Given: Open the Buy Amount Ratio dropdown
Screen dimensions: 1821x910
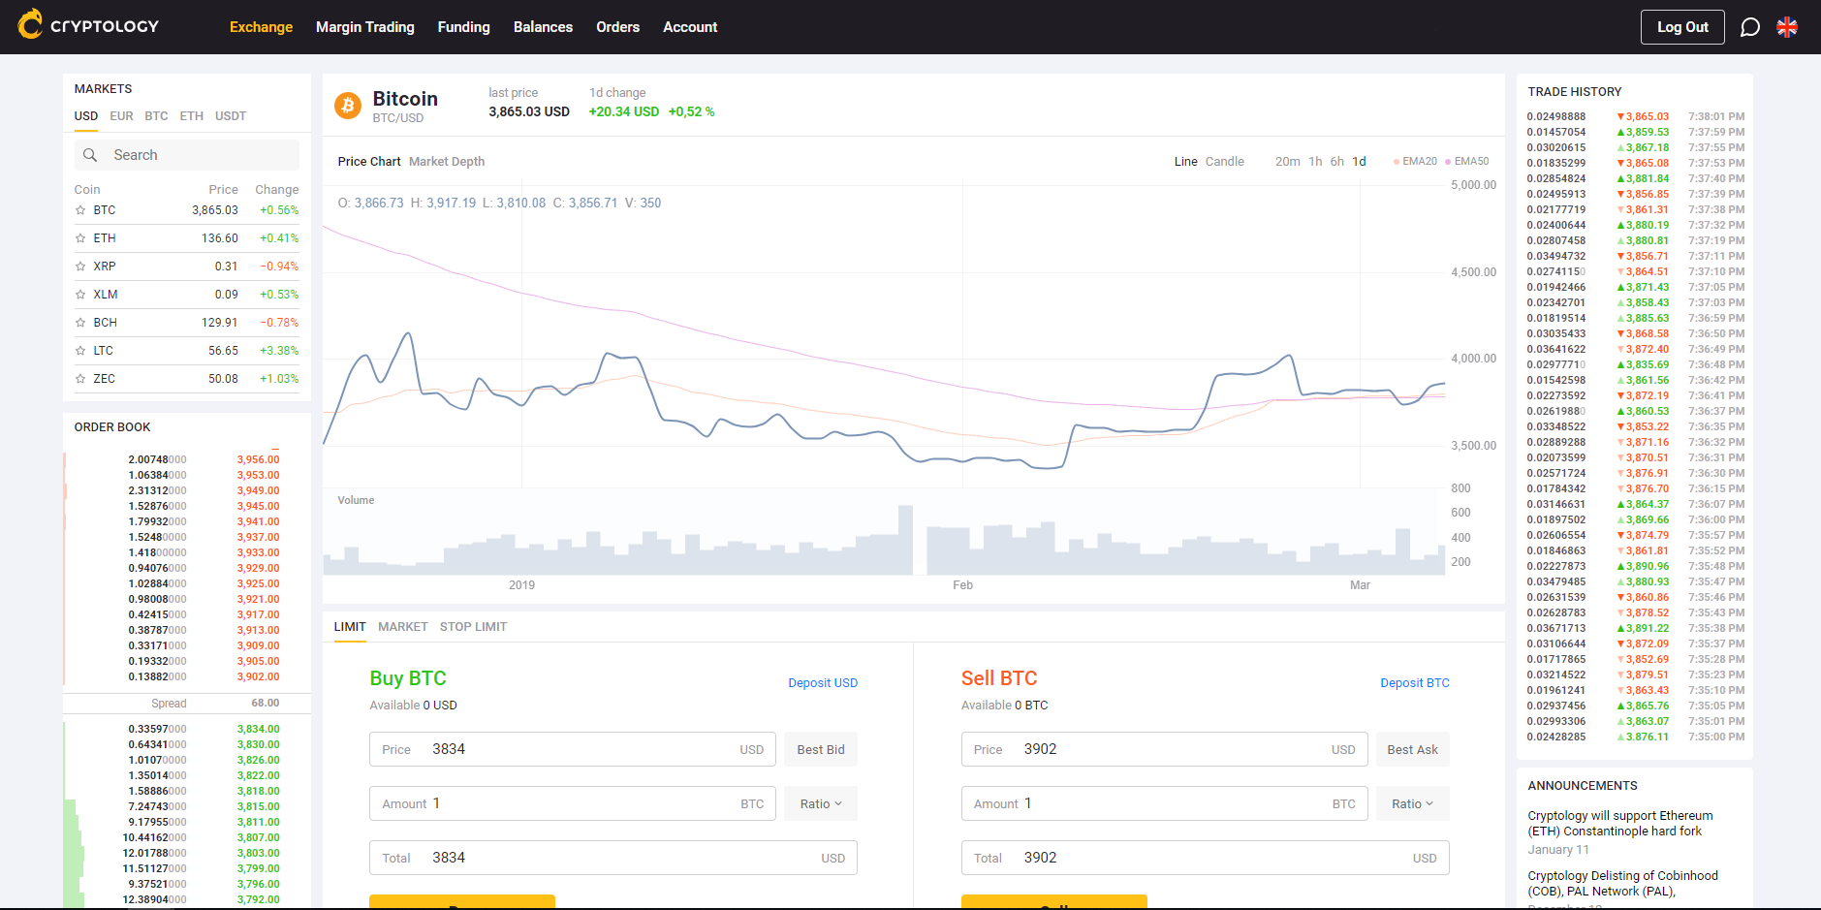Looking at the screenshot, I should pyautogui.click(x=821, y=803).
